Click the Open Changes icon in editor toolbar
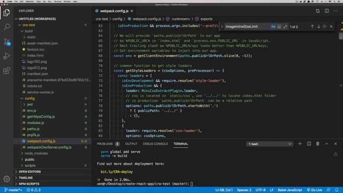This screenshot has height=193, width=343. [318, 11]
